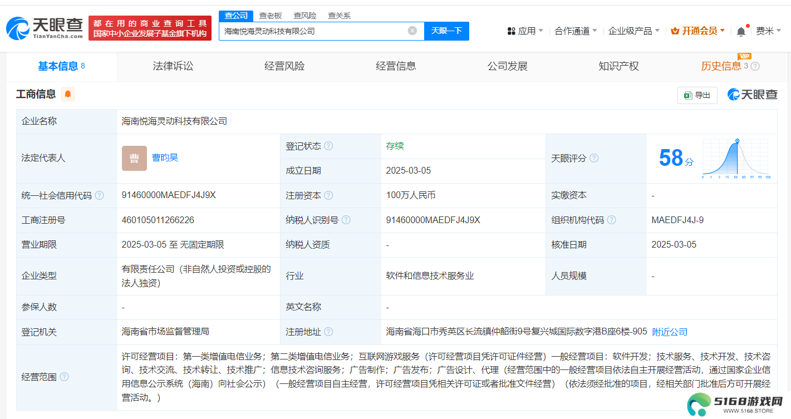Open the 法律诉讼 tab
791x419 pixels.
[173, 66]
